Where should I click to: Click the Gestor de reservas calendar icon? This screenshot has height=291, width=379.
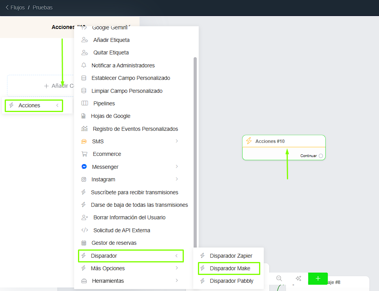[83, 243]
